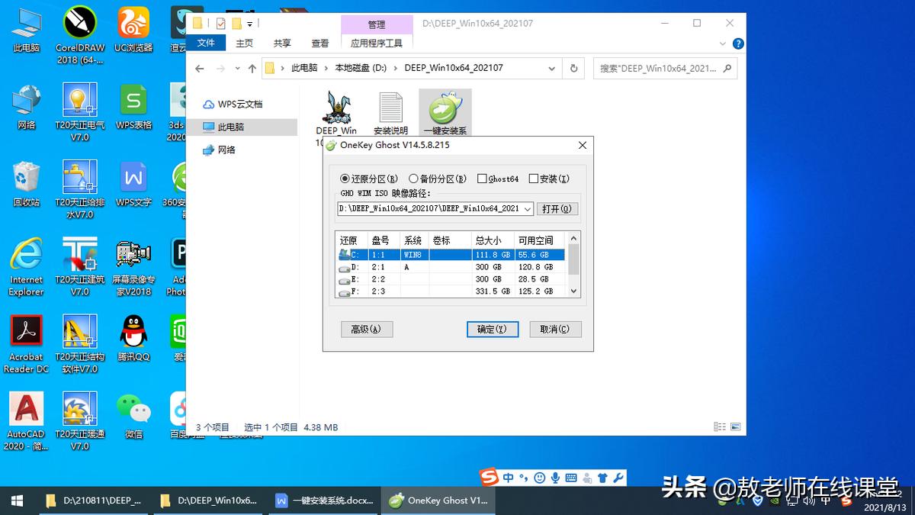Enable the Ghost64 checkbox
The width and height of the screenshot is (915, 515).
[483, 179]
